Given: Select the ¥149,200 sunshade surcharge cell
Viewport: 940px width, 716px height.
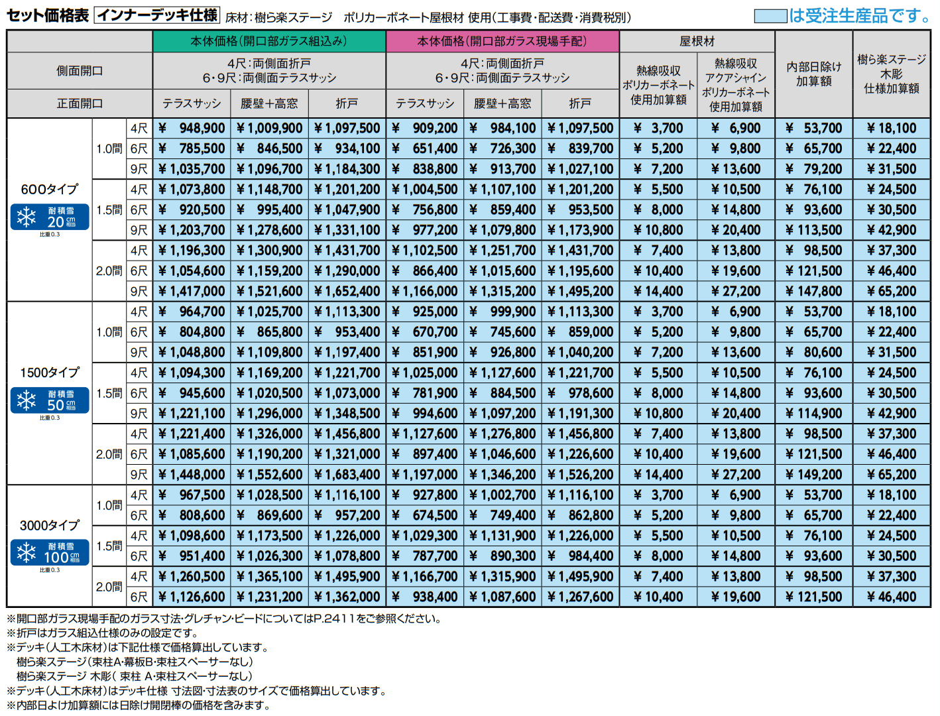Looking at the screenshot, I should [x=814, y=475].
